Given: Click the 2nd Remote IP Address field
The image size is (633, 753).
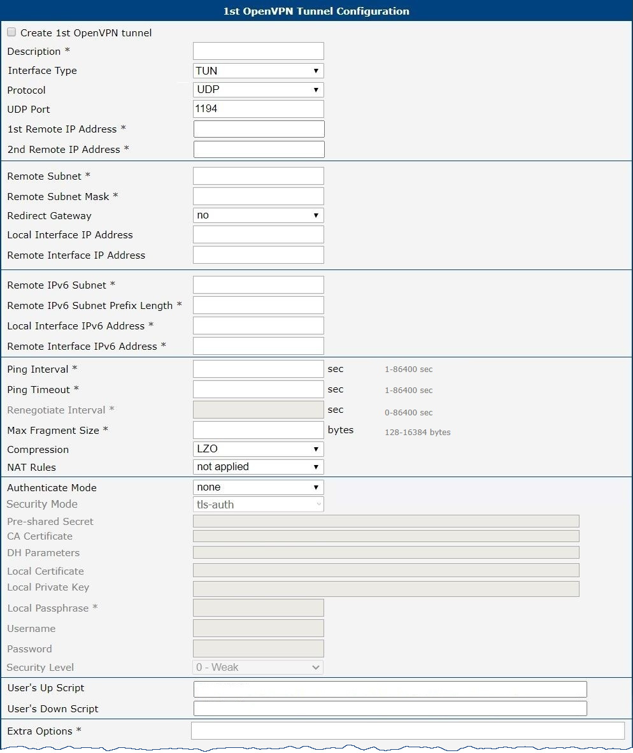Looking at the screenshot, I should tap(259, 149).
